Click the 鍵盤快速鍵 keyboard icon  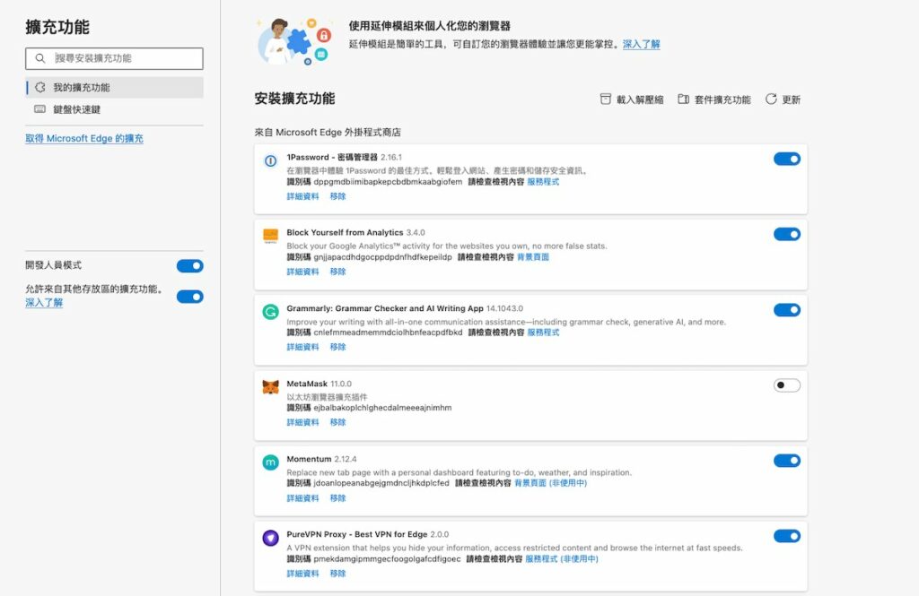[39, 109]
